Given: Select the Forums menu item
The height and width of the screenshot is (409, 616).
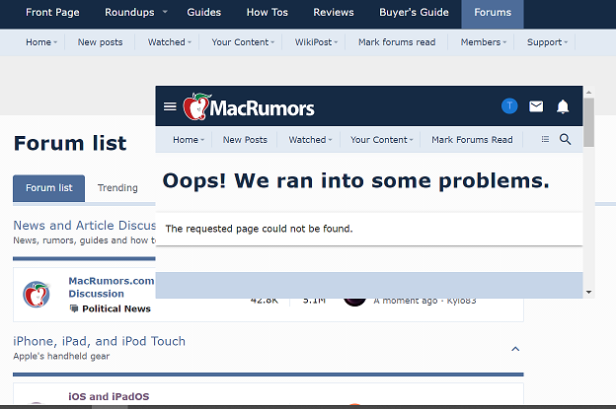Looking at the screenshot, I should 493,14.
